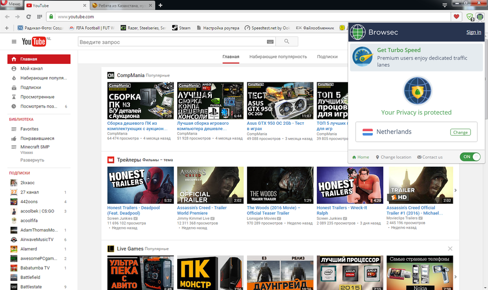Click the smiley face bookmark icon
Viewport: 488px width, 290px height.
tap(342, 28)
